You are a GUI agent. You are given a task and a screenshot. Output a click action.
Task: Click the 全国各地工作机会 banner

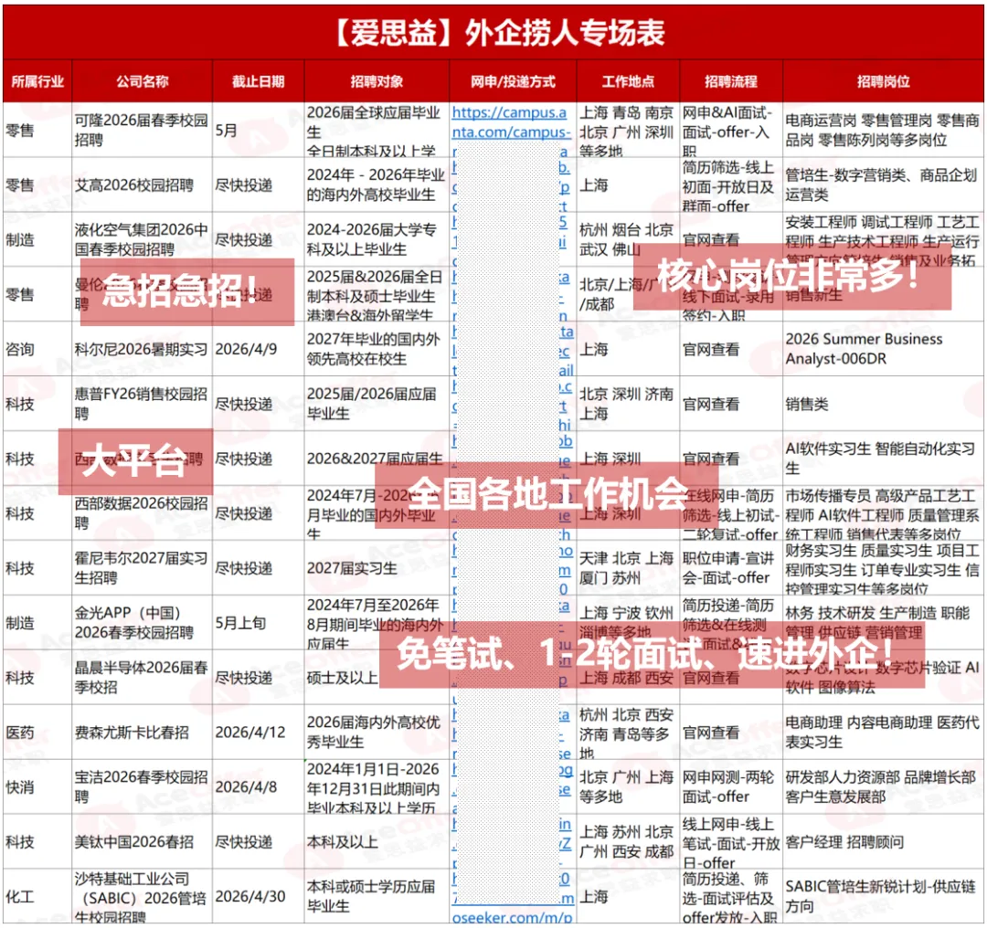[548, 494]
